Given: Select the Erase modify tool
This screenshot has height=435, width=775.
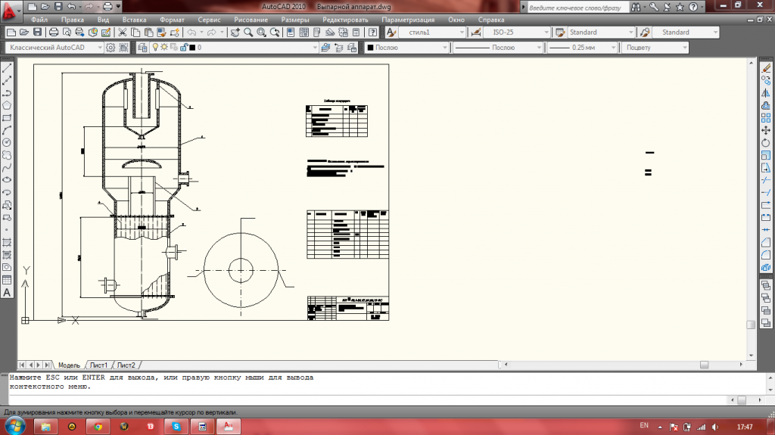Looking at the screenshot, I should tap(766, 68).
